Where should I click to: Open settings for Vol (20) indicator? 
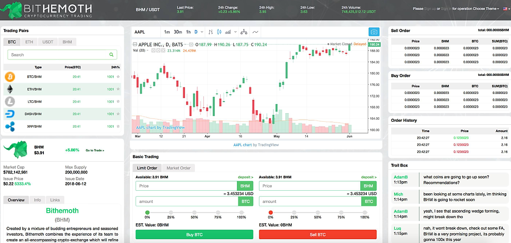(x=158, y=51)
